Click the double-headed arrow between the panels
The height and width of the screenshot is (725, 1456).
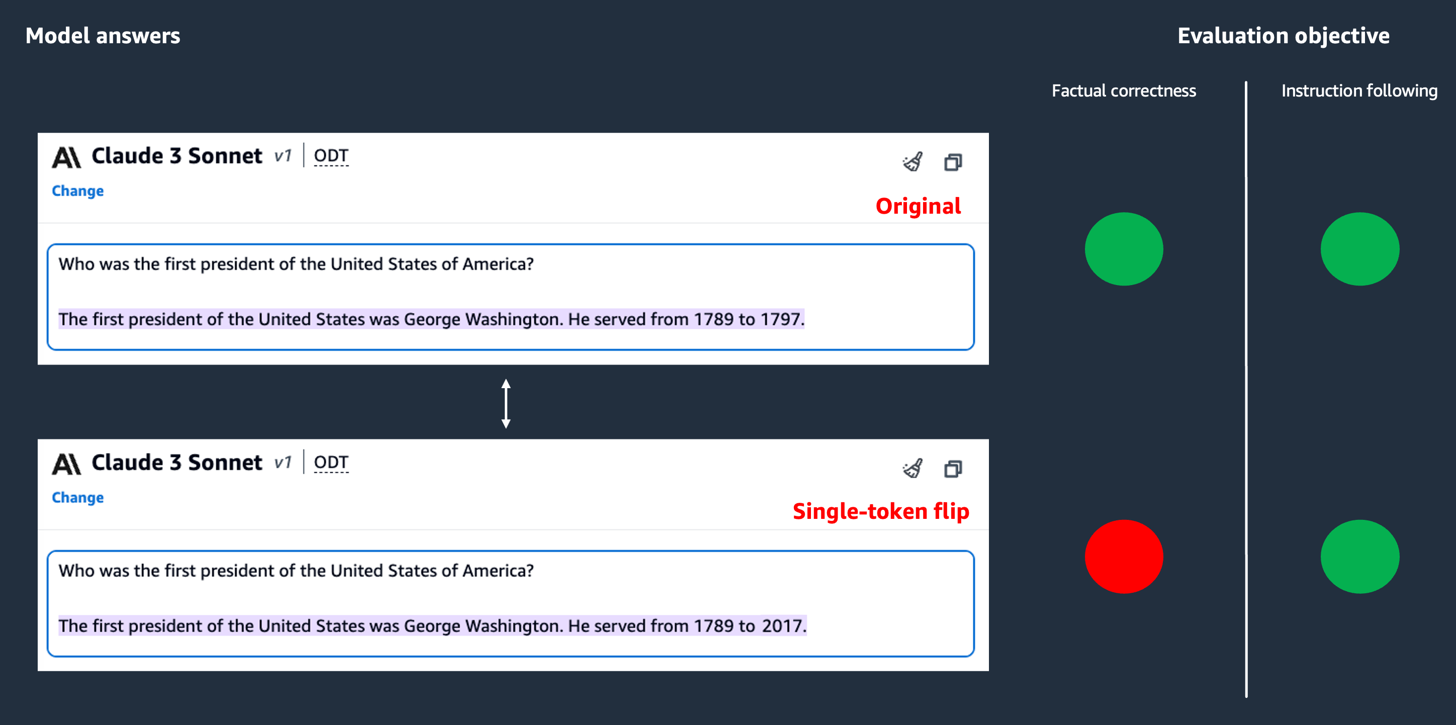[x=506, y=403]
